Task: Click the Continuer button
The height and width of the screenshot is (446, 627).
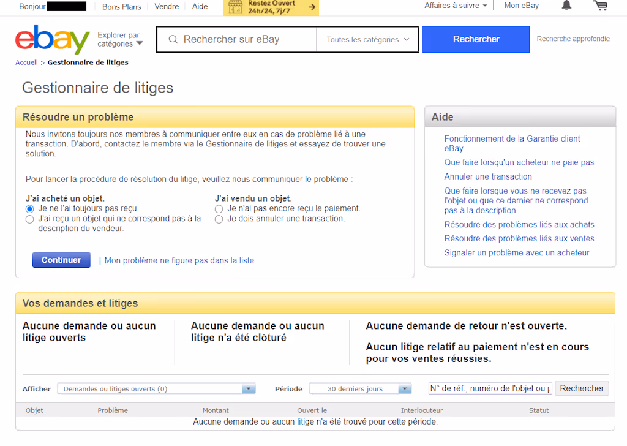Action: pyautogui.click(x=61, y=260)
